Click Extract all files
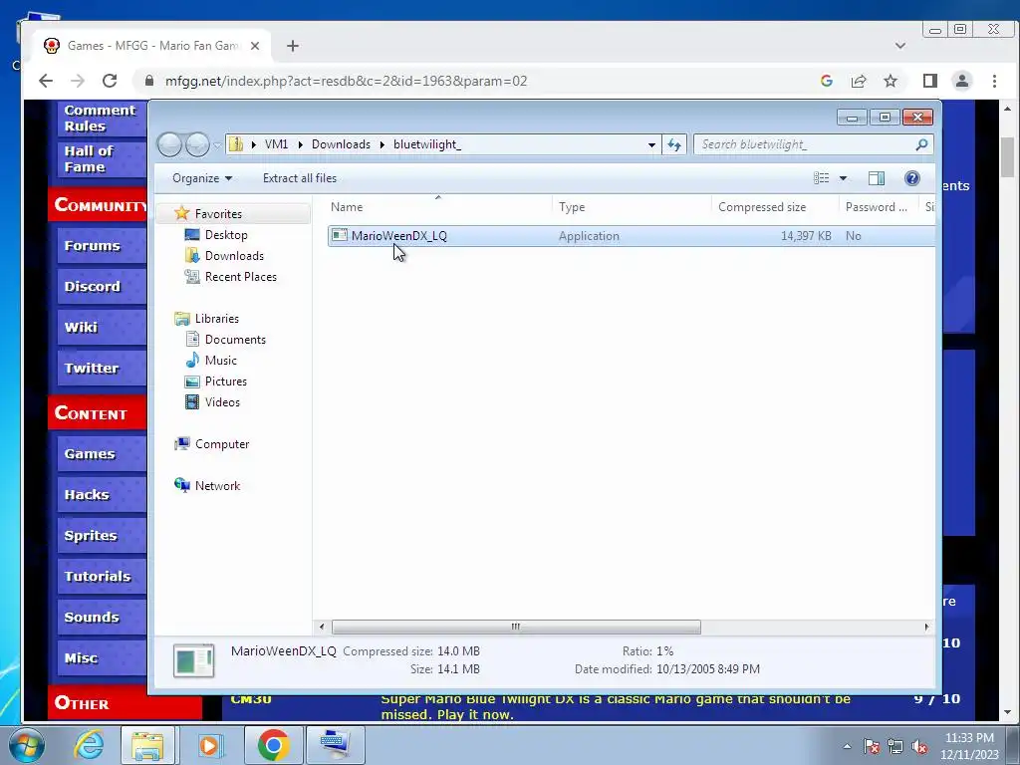Screen dimensions: 1020x765 (x=300, y=178)
